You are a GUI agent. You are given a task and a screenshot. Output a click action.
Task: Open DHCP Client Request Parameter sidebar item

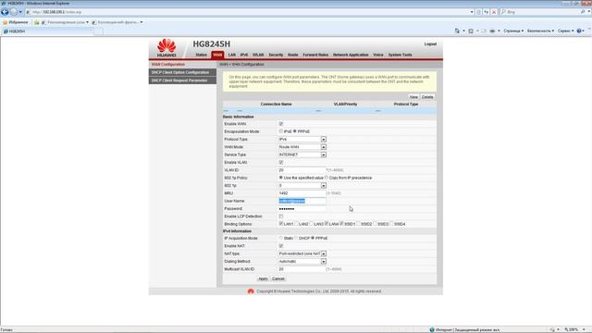point(182,80)
